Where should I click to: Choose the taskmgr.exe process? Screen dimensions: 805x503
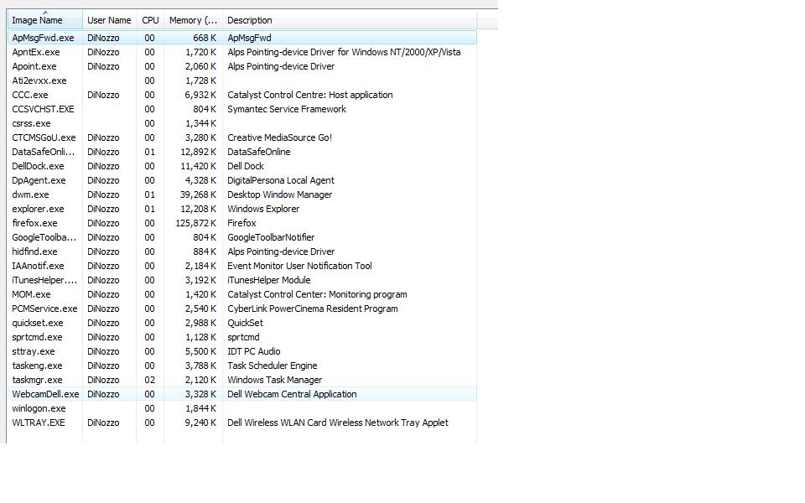tap(37, 380)
